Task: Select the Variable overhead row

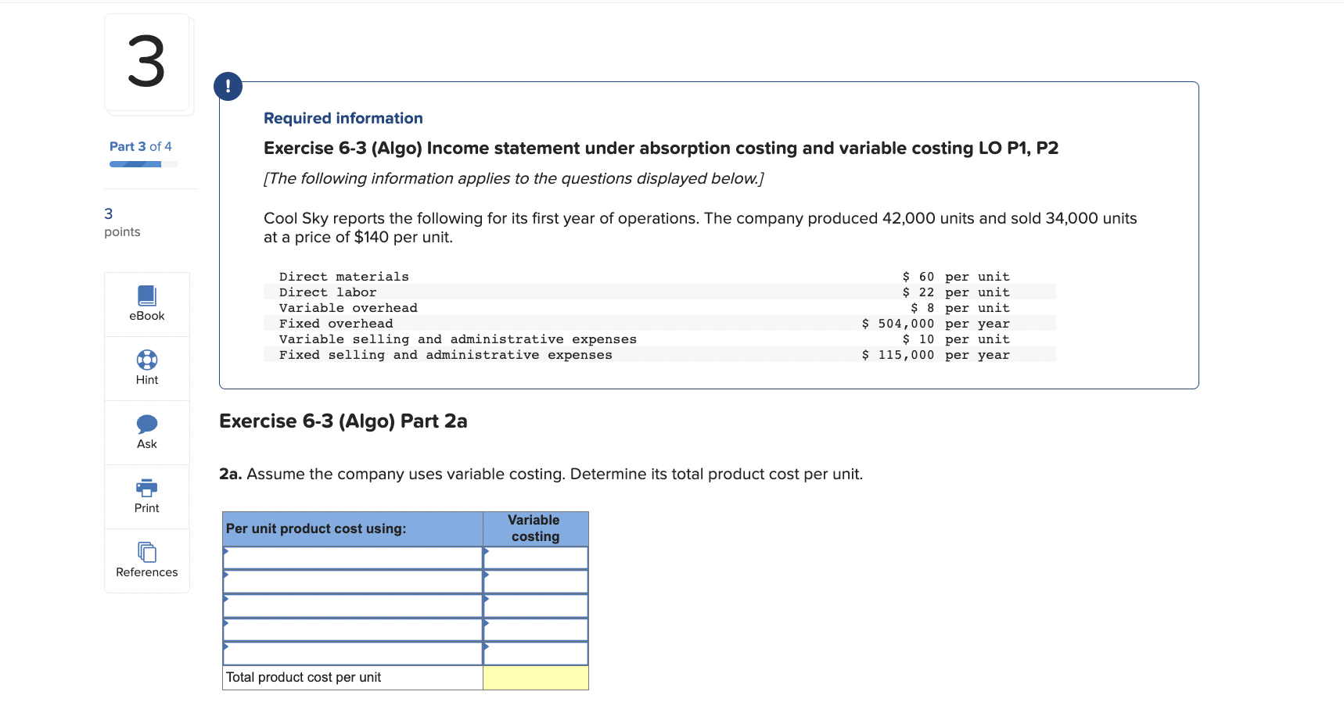Action: [347, 307]
